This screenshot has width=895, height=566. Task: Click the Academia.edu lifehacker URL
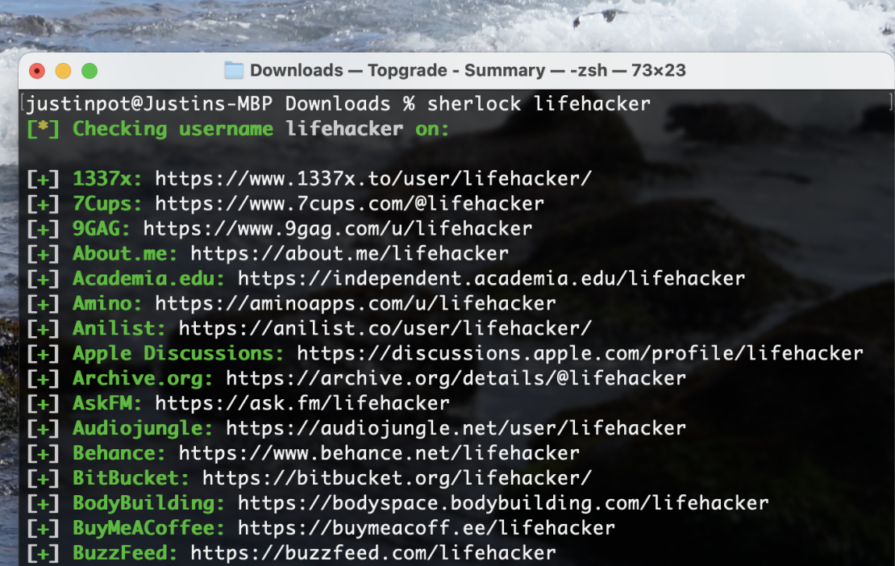pos(490,278)
